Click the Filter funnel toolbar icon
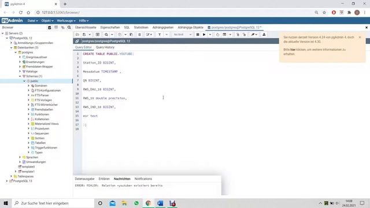Viewport: 370px width, 208px height. pos(160,35)
